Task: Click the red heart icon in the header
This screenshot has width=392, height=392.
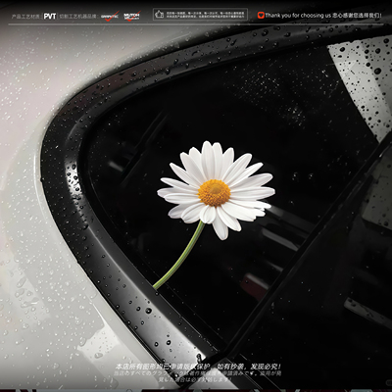Action: click(x=261, y=15)
